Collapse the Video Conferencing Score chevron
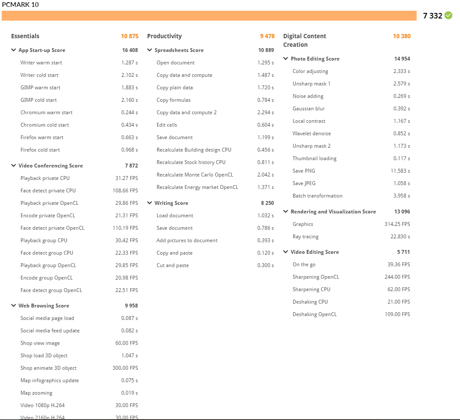Viewport: 460px width, 420px height. click(13, 165)
